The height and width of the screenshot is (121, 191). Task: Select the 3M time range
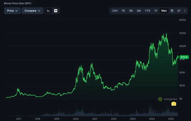click(139, 11)
